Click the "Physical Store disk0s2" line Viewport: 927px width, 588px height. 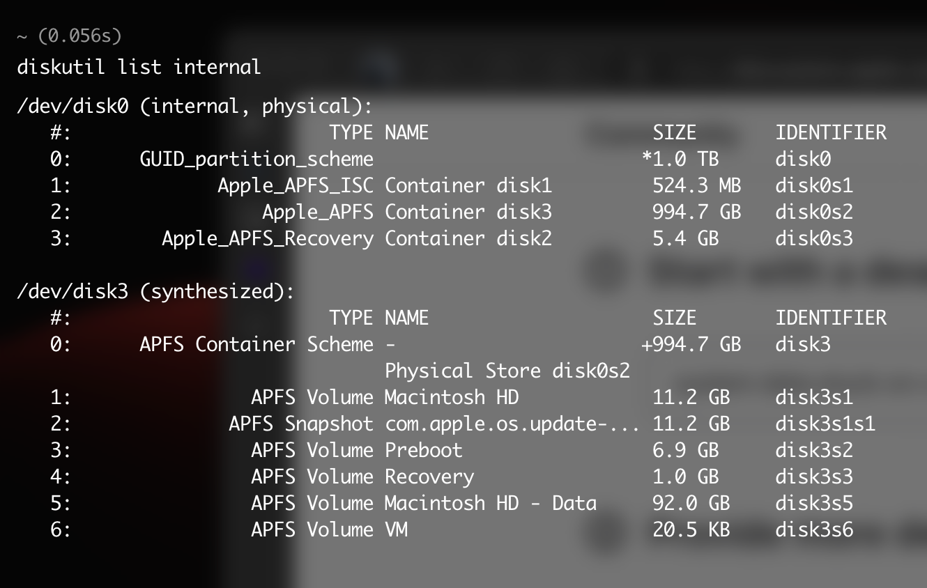point(507,371)
